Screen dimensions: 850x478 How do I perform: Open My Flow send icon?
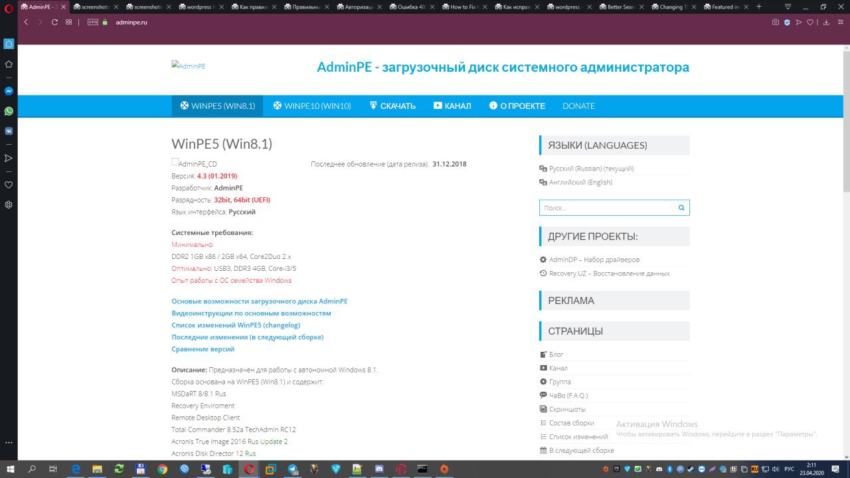799,22
